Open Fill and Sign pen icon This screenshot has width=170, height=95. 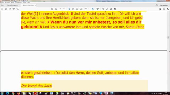point(160,9)
